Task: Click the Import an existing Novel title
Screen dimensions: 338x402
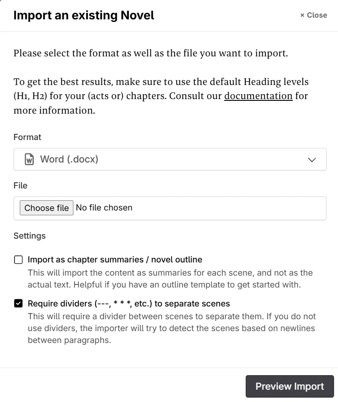Action: pyautogui.click(x=84, y=15)
